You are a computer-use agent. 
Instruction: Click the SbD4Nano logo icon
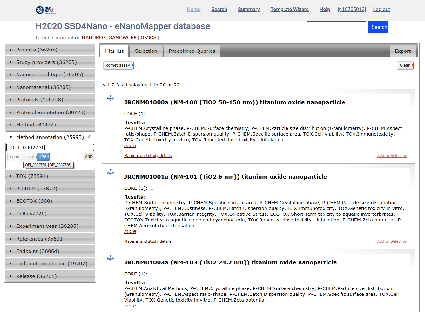click(x=46, y=10)
